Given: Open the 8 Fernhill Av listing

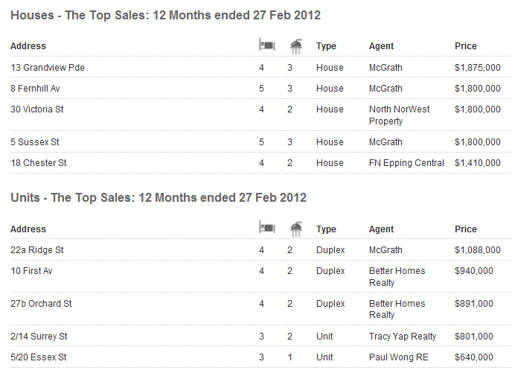Looking at the screenshot, I should [x=39, y=89].
